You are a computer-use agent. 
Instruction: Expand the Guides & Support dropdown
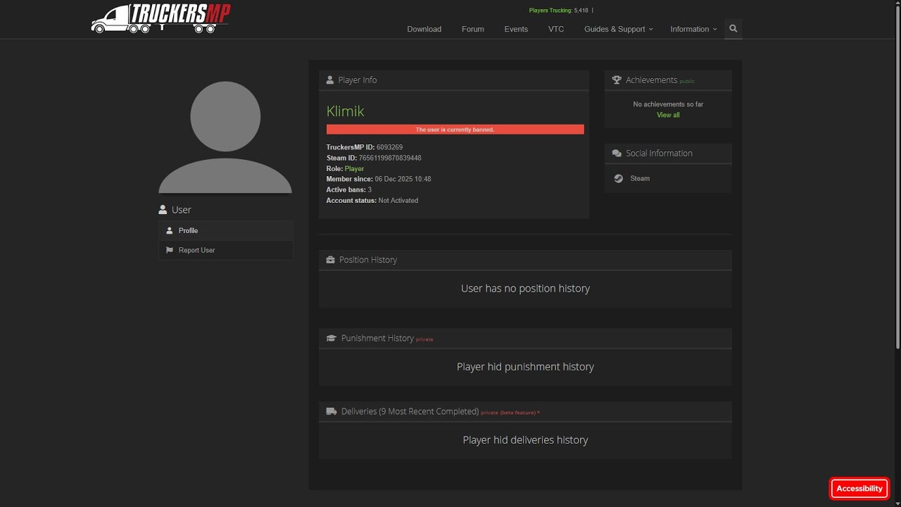[618, 29]
